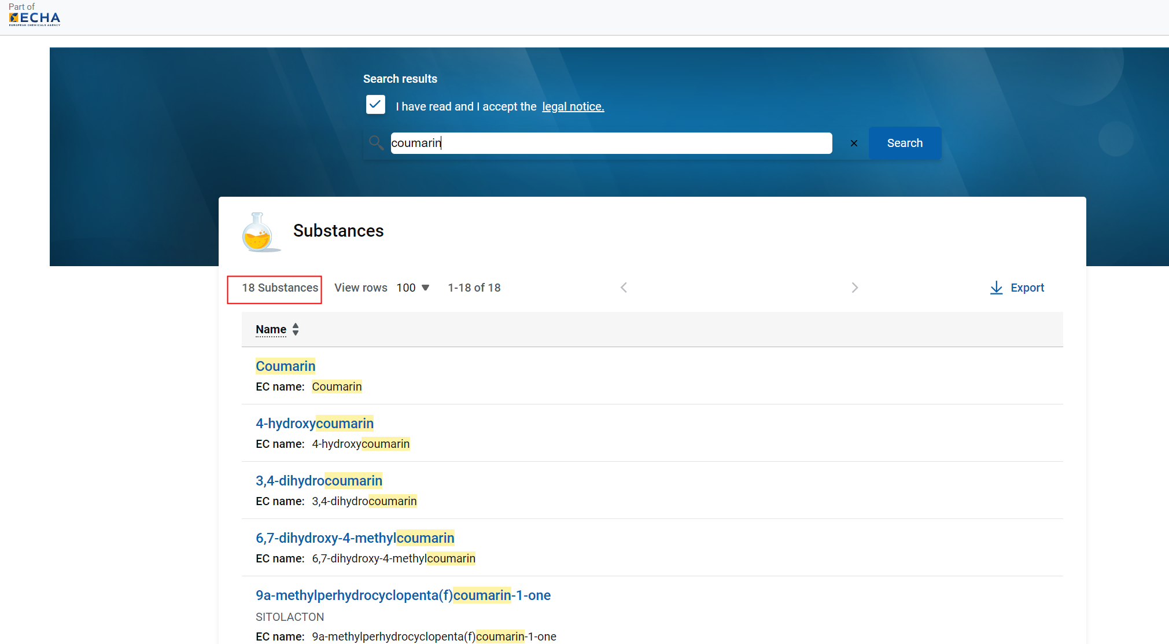1169x644 pixels.
Task: Click the Substances flask icon
Action: 259,233
